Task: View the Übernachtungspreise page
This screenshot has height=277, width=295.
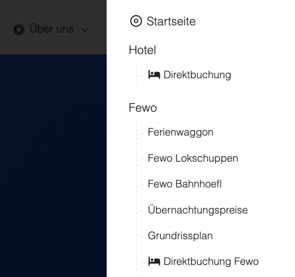Action: (x=198, y=210)
